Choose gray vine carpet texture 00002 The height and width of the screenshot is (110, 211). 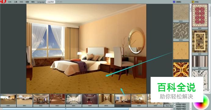[181, 32]
